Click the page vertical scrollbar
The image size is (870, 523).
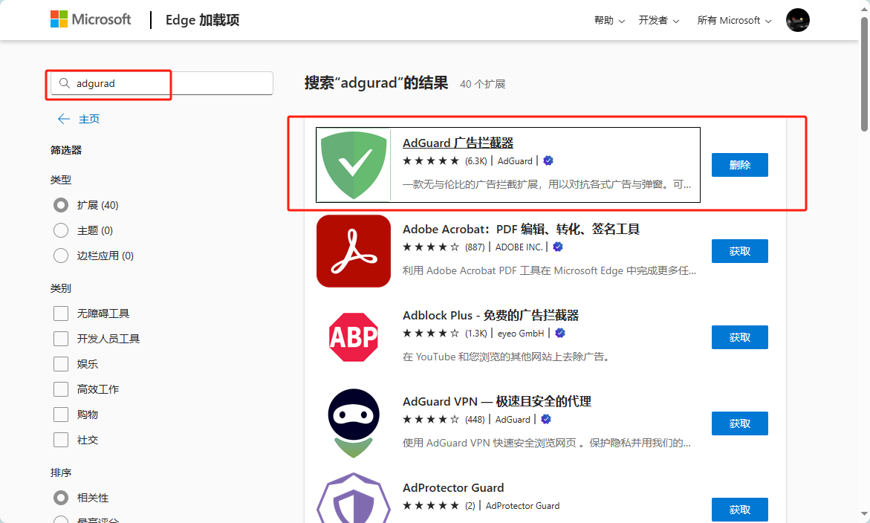864,74
